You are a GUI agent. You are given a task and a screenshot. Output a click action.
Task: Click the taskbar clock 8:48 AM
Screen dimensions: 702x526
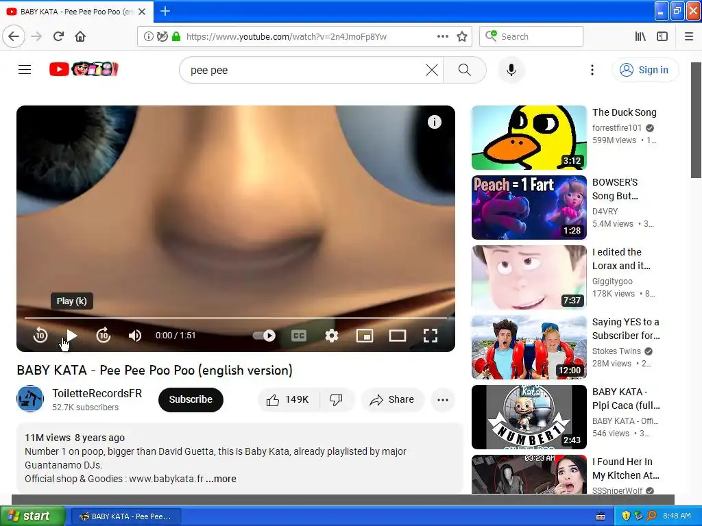pyautogui.click(x=677, y=516)
